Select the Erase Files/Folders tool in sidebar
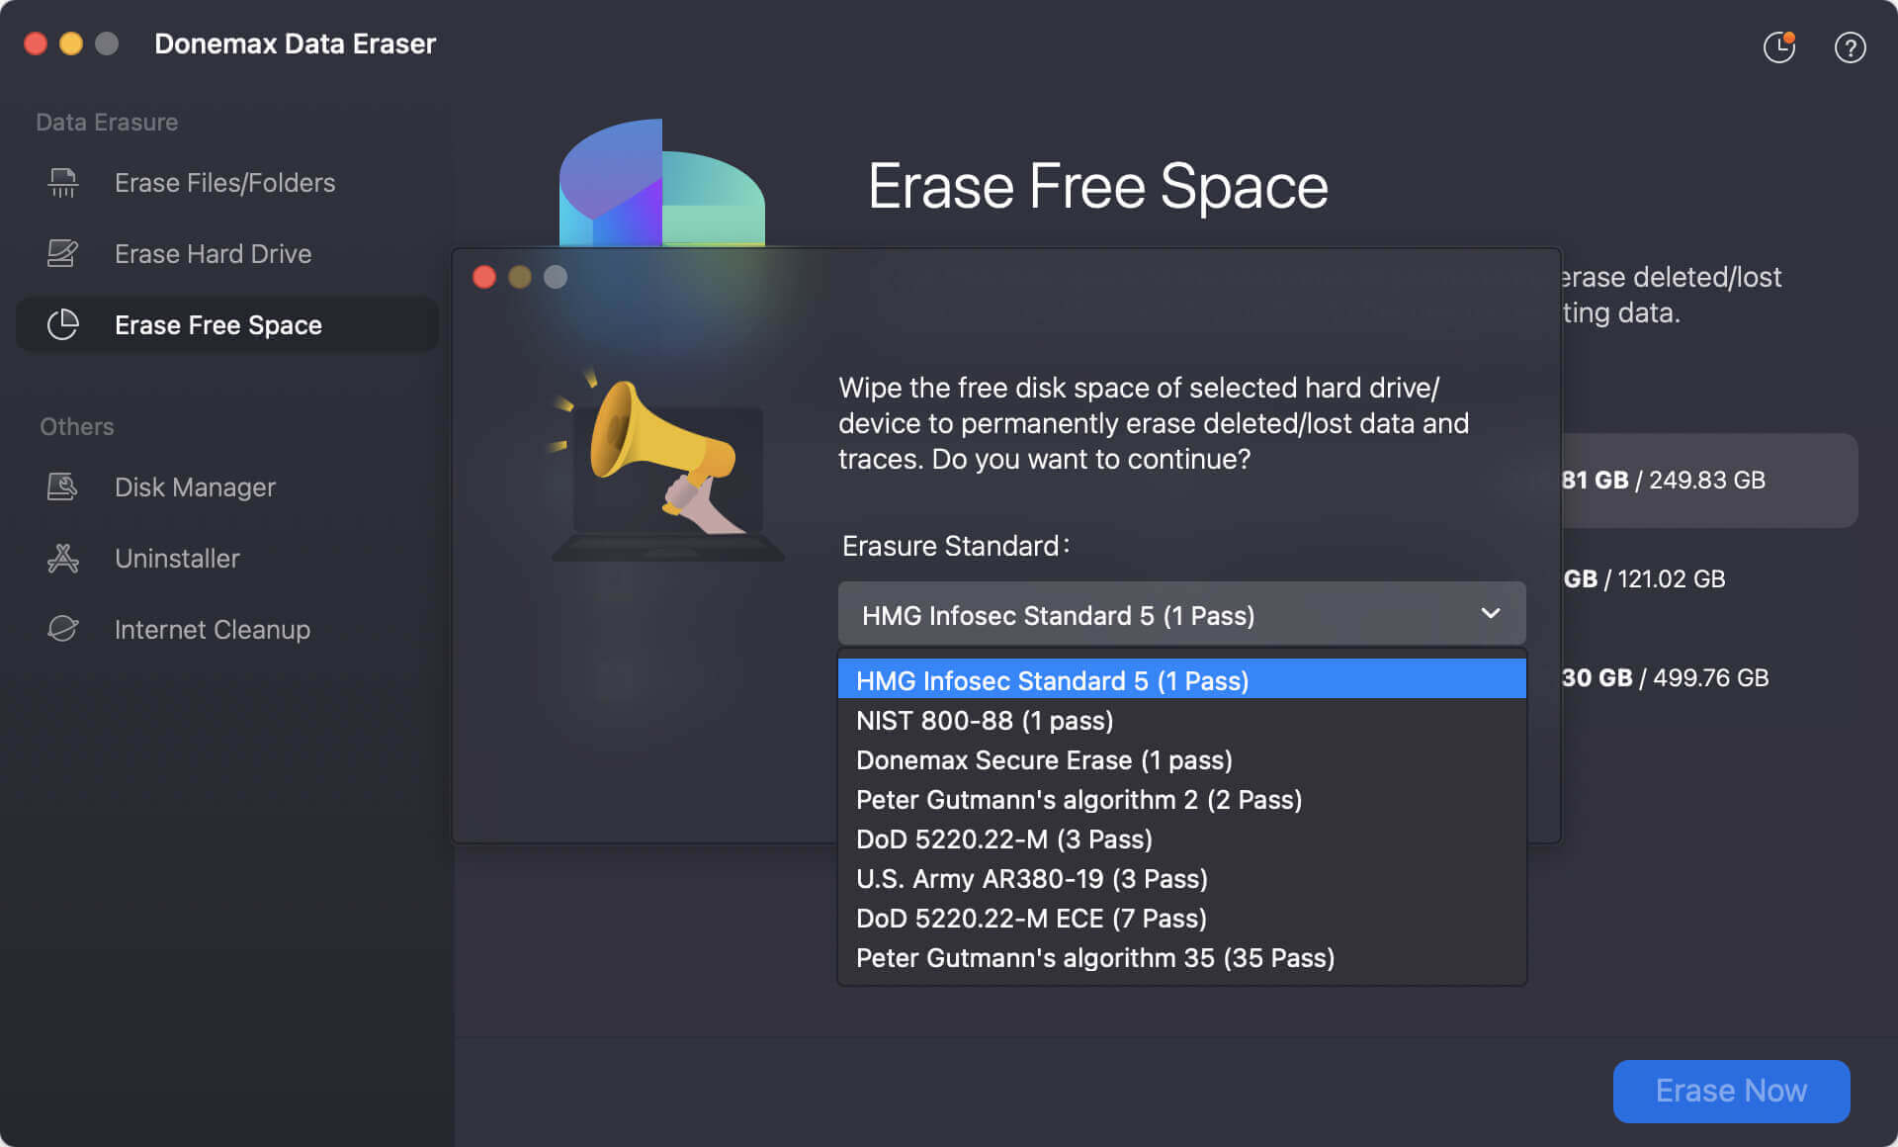The width and height of the screenshot is (1898, 1147). pyautogui.click(x=223, y=182)
